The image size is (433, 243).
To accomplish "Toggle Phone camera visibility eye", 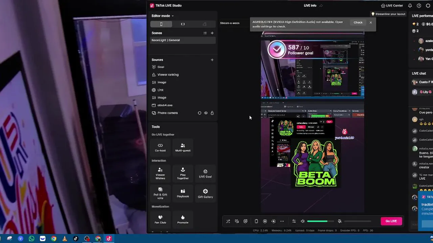I will 206,113.
